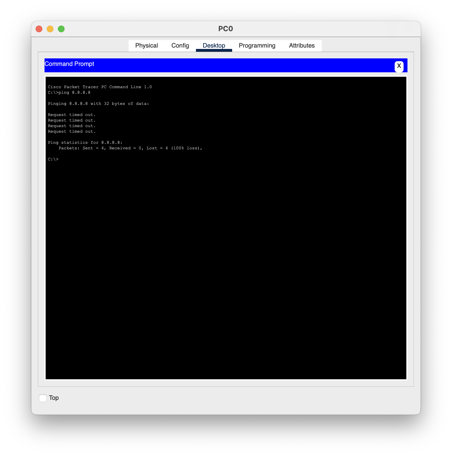Click the 'Pinging 8.8.8.8 with 32 bytes' line
Screen dimensions: 452x456
(98, 104)
